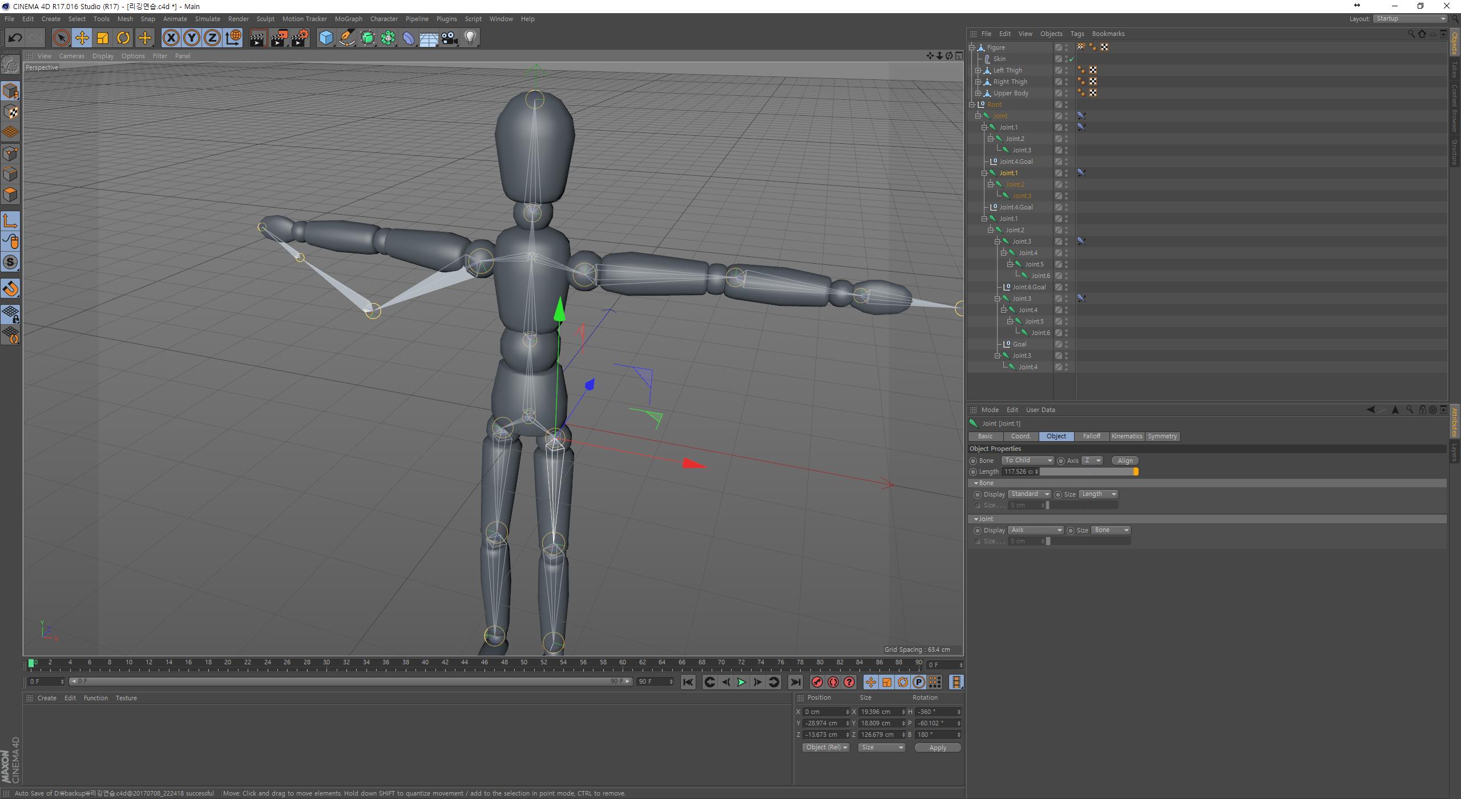
Task: Click Record Active Objects button
Action: click(817, 682)
